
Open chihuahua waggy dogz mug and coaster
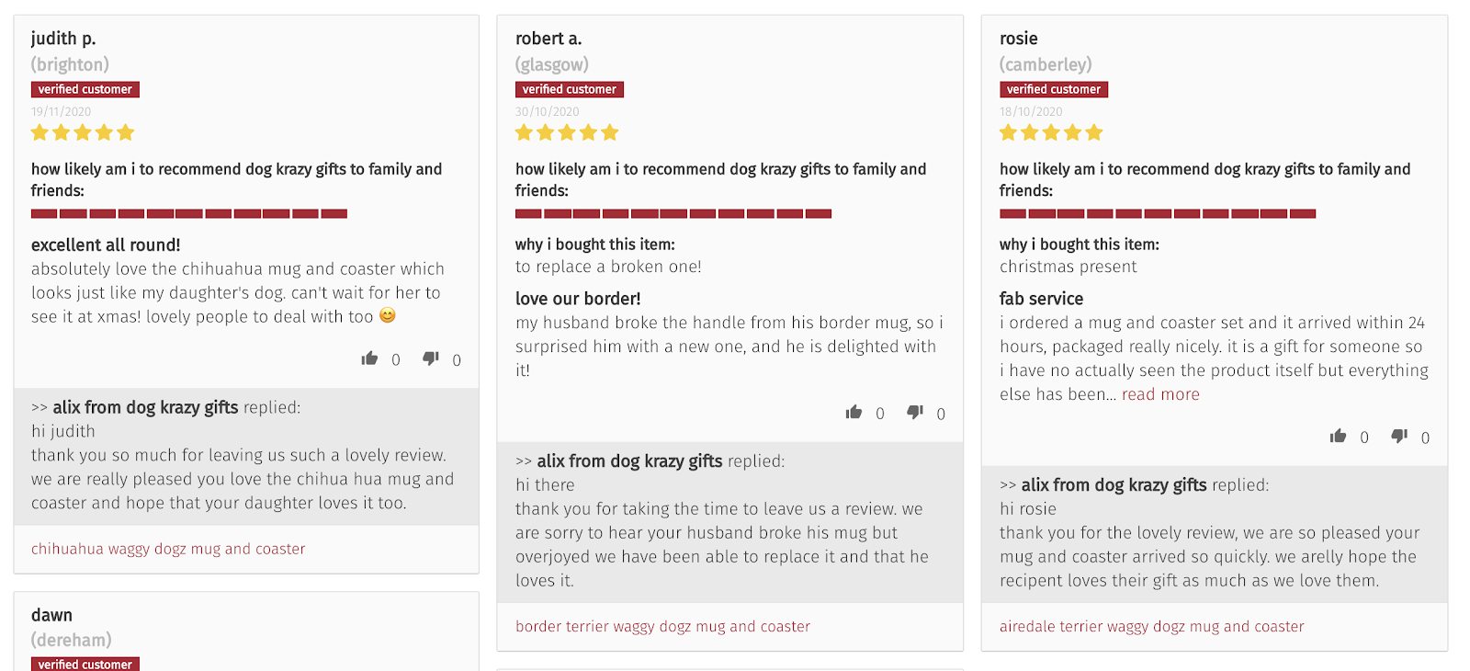168,549
